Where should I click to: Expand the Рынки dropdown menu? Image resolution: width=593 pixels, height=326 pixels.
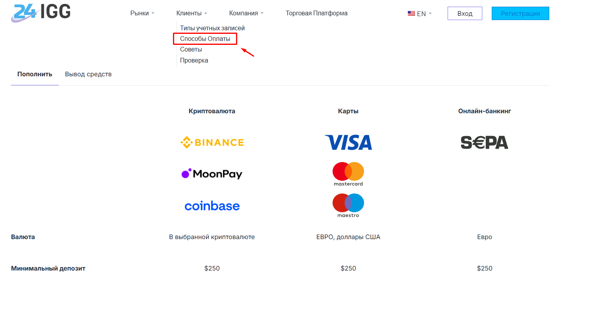(142, 13)
